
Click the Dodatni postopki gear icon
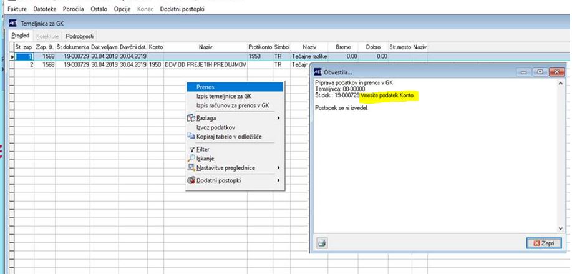coord(191,180)
